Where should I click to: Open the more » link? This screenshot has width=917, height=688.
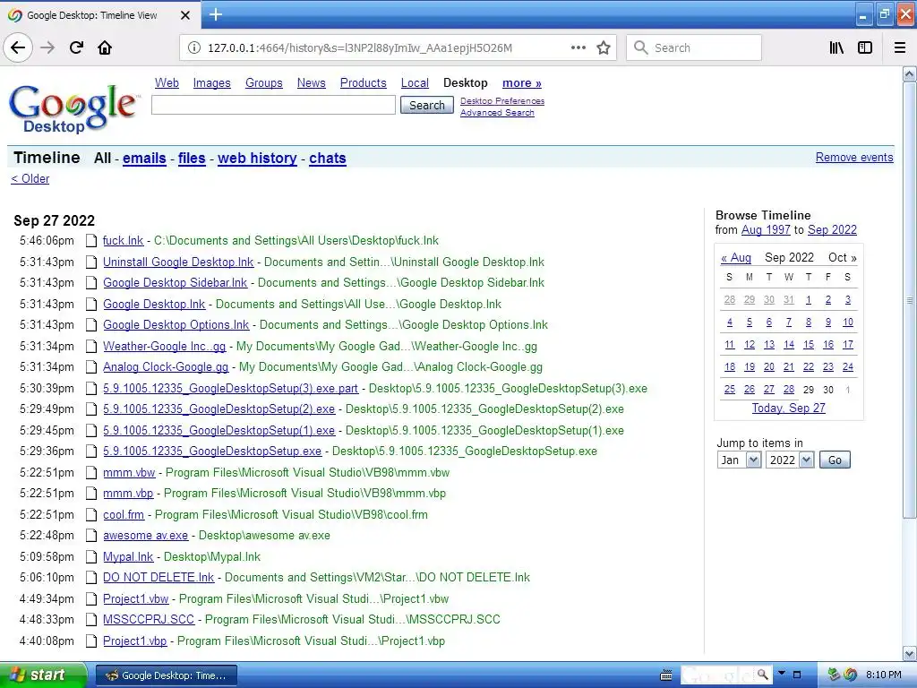[522, 83]
